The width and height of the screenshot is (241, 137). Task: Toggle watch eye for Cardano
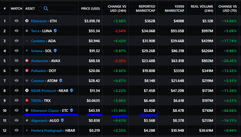[x=17, y=41]
